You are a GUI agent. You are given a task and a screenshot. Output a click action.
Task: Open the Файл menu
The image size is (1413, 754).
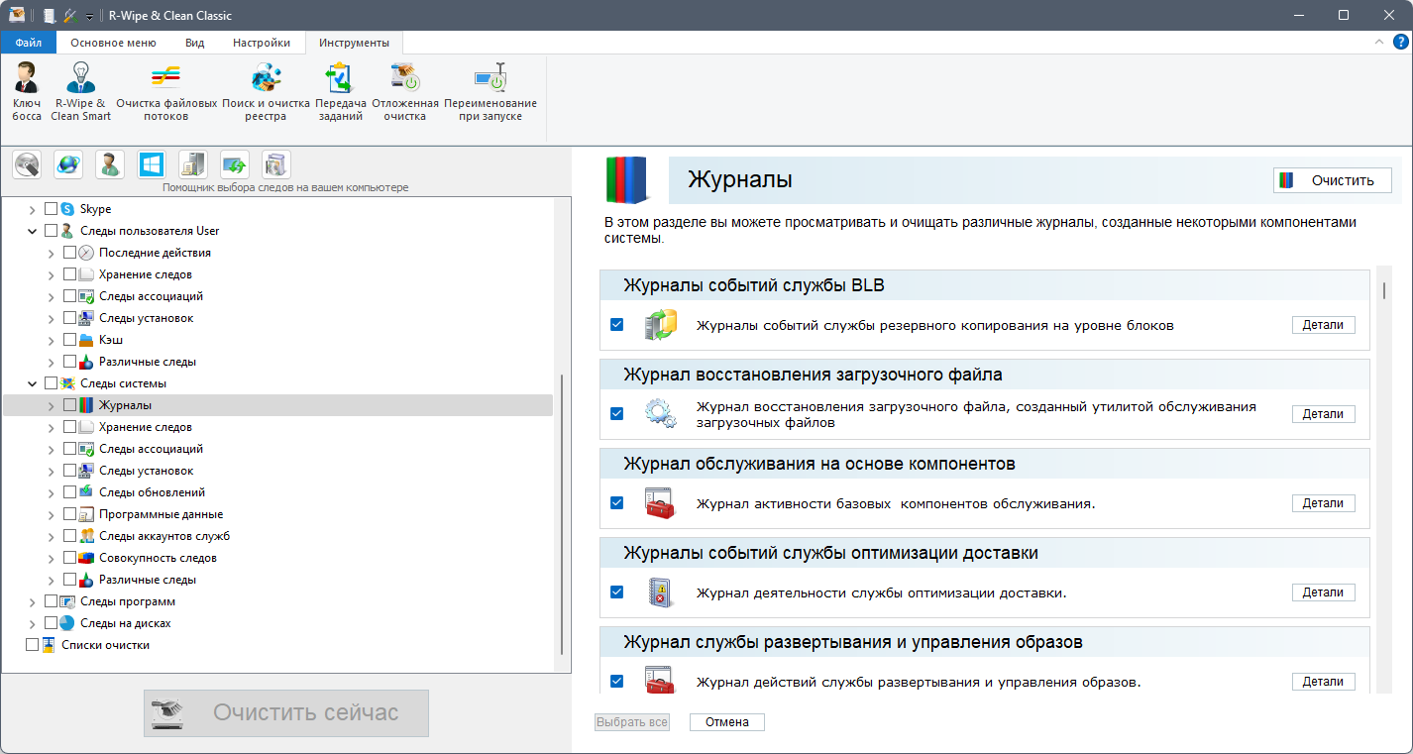pos(29,43)
